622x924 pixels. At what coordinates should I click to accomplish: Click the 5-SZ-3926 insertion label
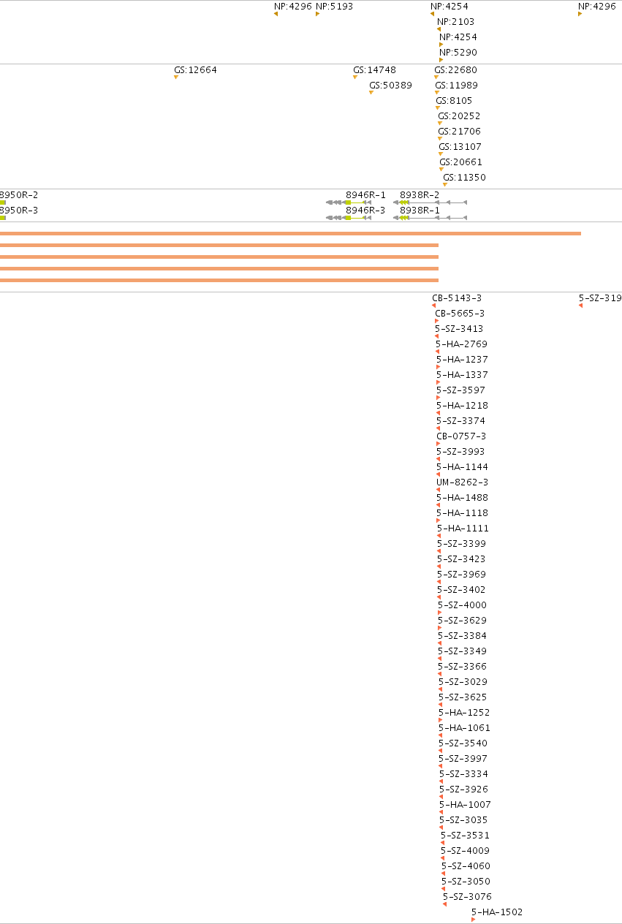[463, 789]
